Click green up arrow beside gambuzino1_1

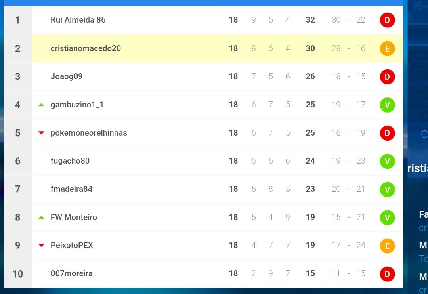pyautogui.click(x=41, y=105)
